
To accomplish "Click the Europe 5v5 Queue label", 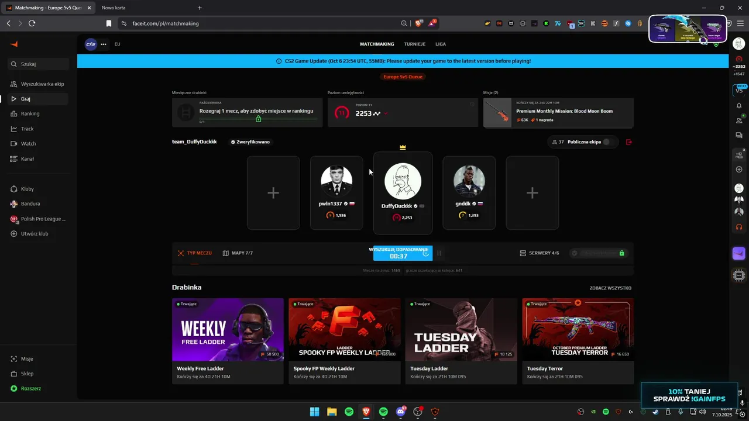I will coord(403,77).
